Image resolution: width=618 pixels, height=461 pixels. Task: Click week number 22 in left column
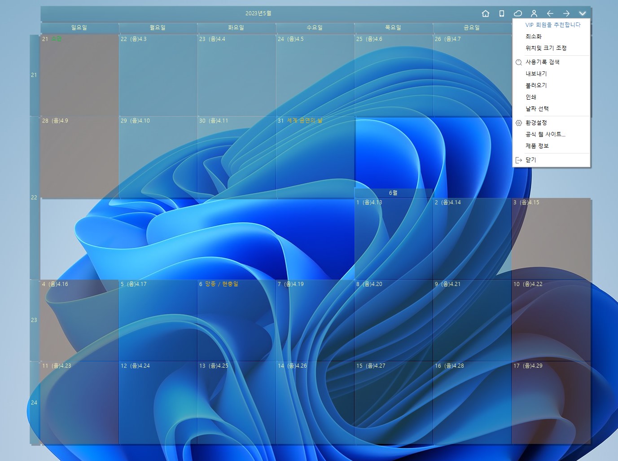pyautogui.click(x=35, y=198)
